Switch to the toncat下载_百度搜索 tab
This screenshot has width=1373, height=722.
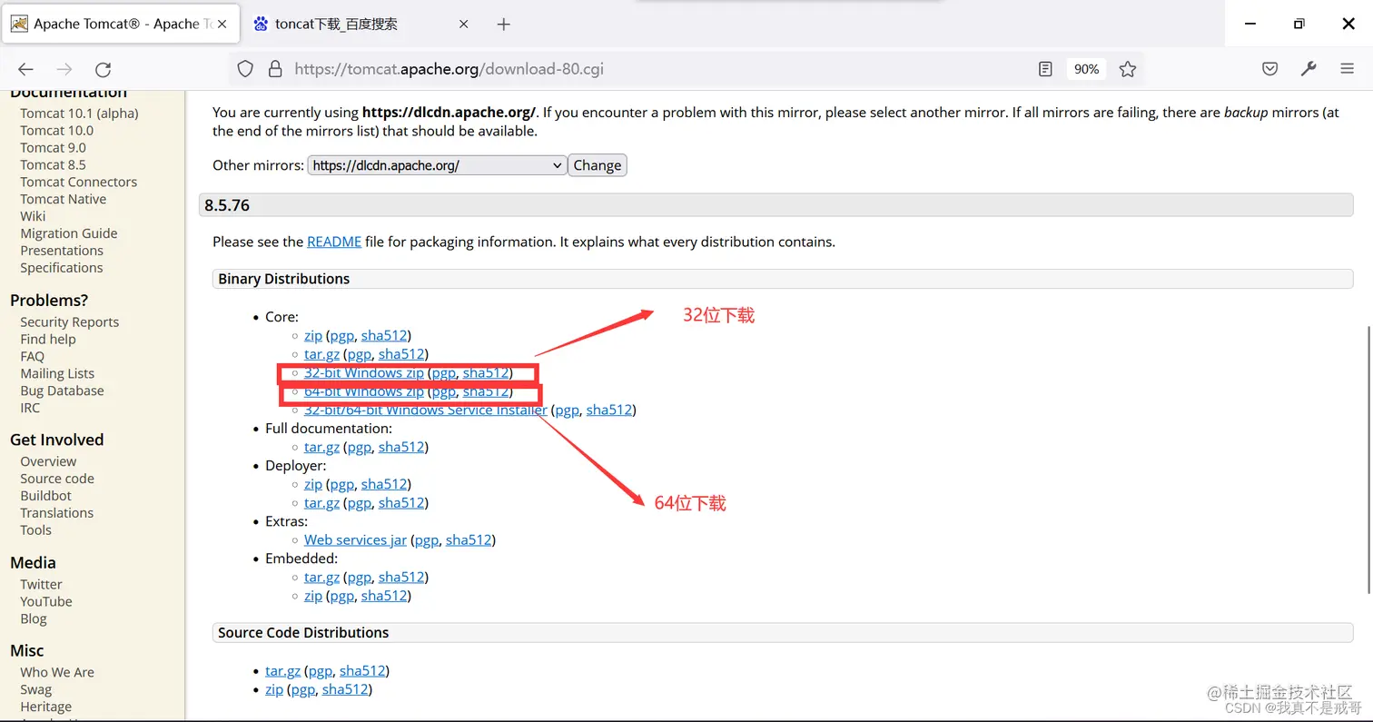361,25
